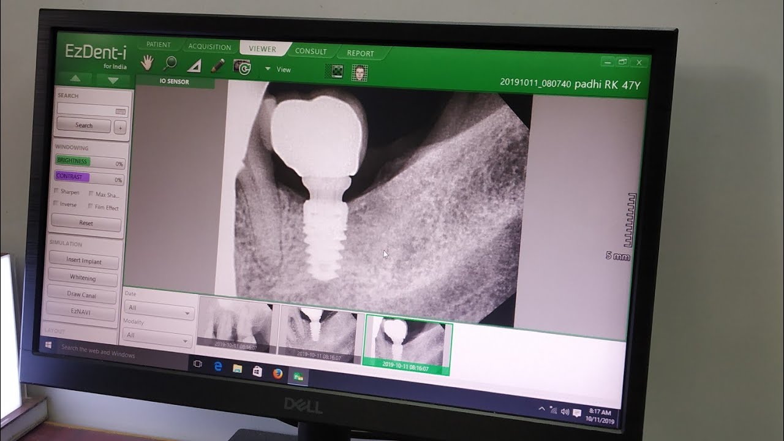Select the middle thumbnail showing implant without crown
The image size is (784, 441).
(318, 333)
